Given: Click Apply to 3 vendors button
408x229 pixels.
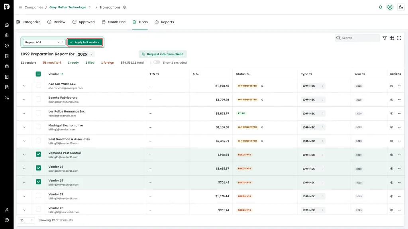Looking at the screenshot, I should pyautogui.click(x=84, y=42).
